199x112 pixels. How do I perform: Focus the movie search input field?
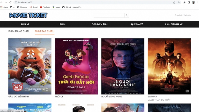109,15
